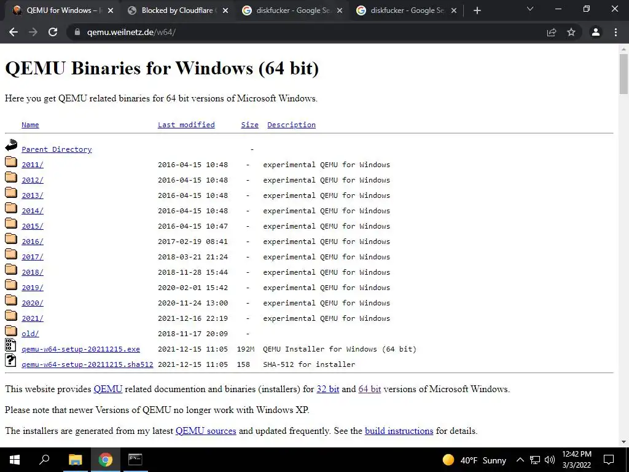Open the 2020/ folder link
The height and width of the screenshot is (472, 629).
[33, 303]
